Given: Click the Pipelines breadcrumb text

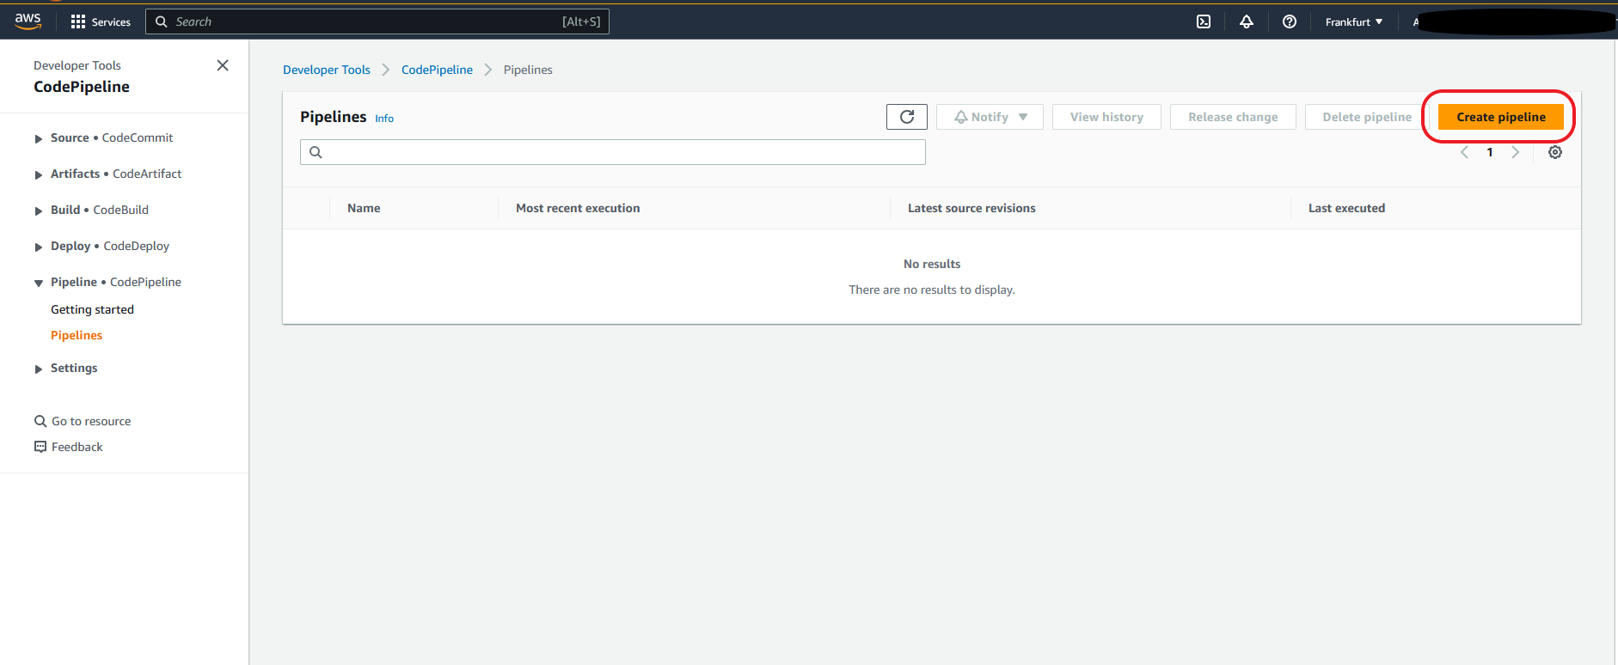Looking at the screenshot, I should click(528, 70).
